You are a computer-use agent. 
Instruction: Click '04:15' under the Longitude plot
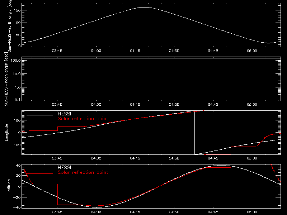[135, 158]
